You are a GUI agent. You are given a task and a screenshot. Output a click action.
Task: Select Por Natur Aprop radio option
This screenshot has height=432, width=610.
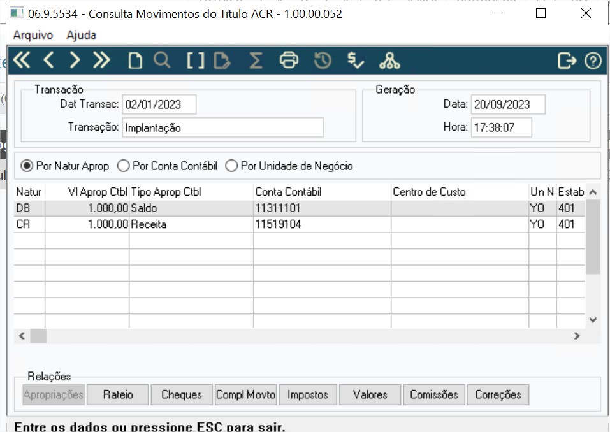(x=64, y=166)
